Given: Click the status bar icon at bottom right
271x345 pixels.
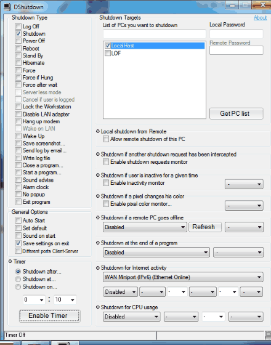Looking at the screenshot, I should click(268, 335).
